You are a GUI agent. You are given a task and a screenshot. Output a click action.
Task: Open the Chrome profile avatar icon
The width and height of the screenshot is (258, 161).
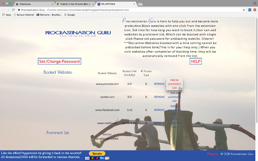255,4
